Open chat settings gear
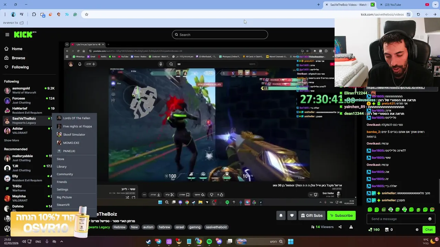Viewport: 440px width, 247px height. click(417, 230)
